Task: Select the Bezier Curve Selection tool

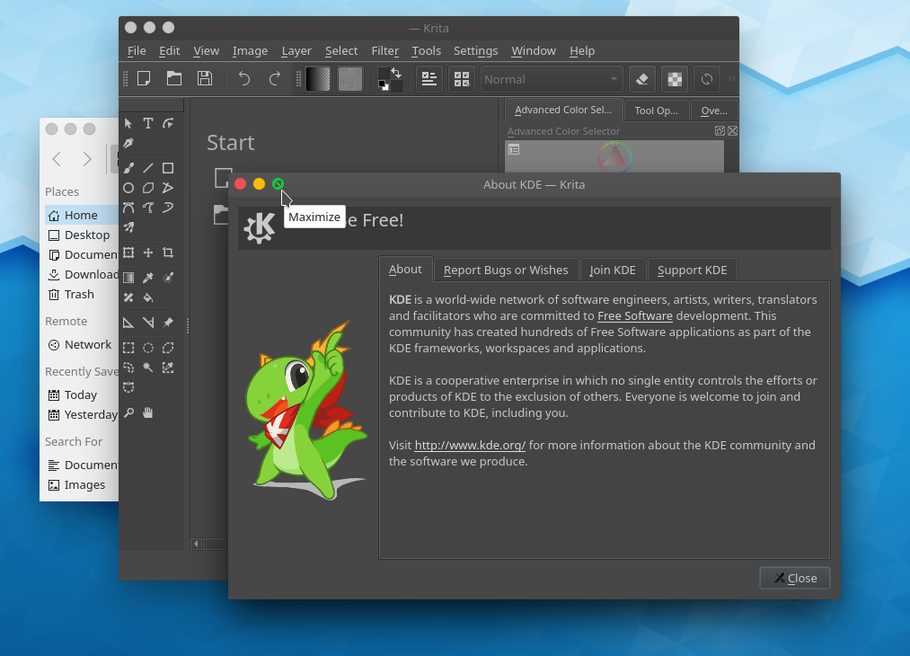Action: [128, 387]
